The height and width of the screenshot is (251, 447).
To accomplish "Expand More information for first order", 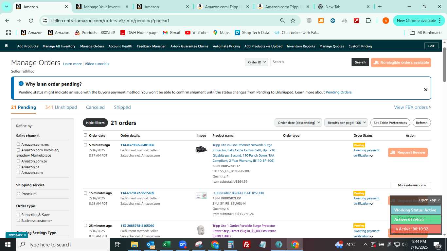I will pyautogui.click(x=410, y=185).
